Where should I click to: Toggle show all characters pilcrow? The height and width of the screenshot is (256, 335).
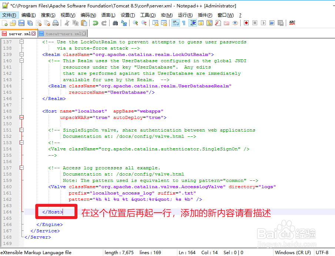(184, 23)
